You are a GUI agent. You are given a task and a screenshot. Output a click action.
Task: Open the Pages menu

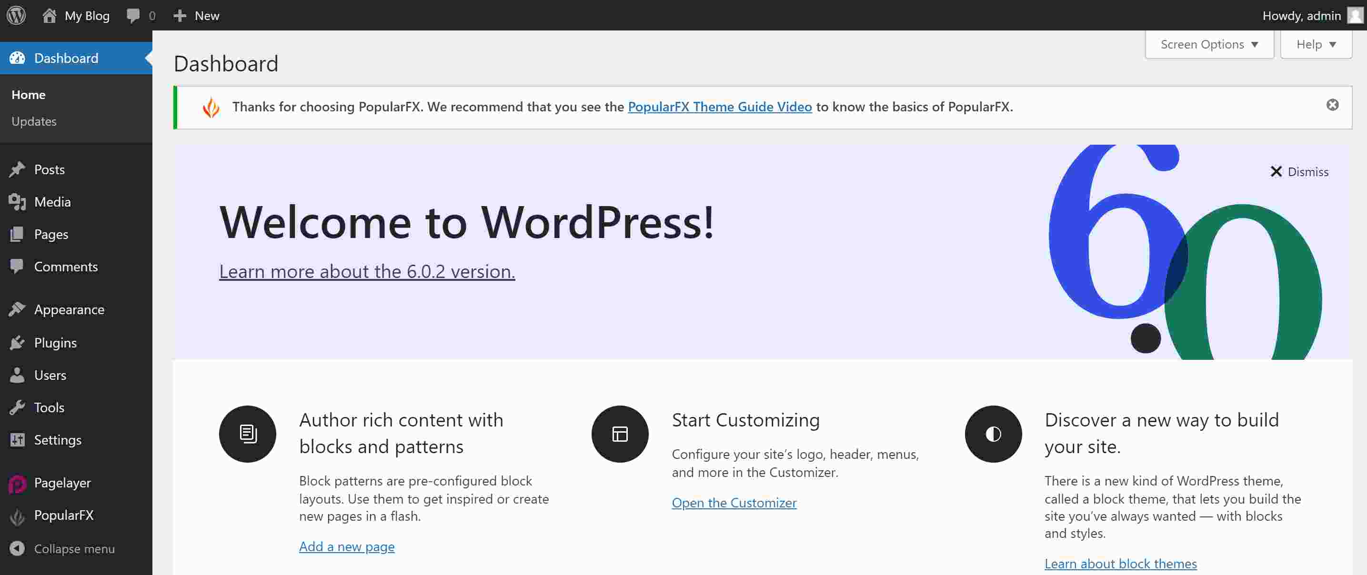76,234
